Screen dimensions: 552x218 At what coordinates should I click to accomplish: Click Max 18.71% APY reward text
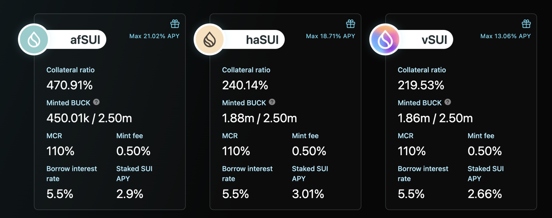point(330,36)
